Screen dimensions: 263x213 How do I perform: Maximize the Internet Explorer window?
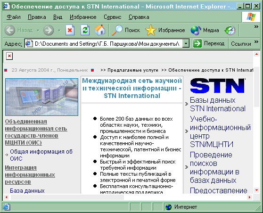(x=248, y=6)
